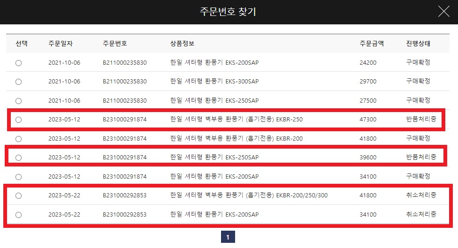This screenshot has height=248, width=458.
Task: Click EKS-250SAP product in the 27500 row
Action: pos(214,101)
